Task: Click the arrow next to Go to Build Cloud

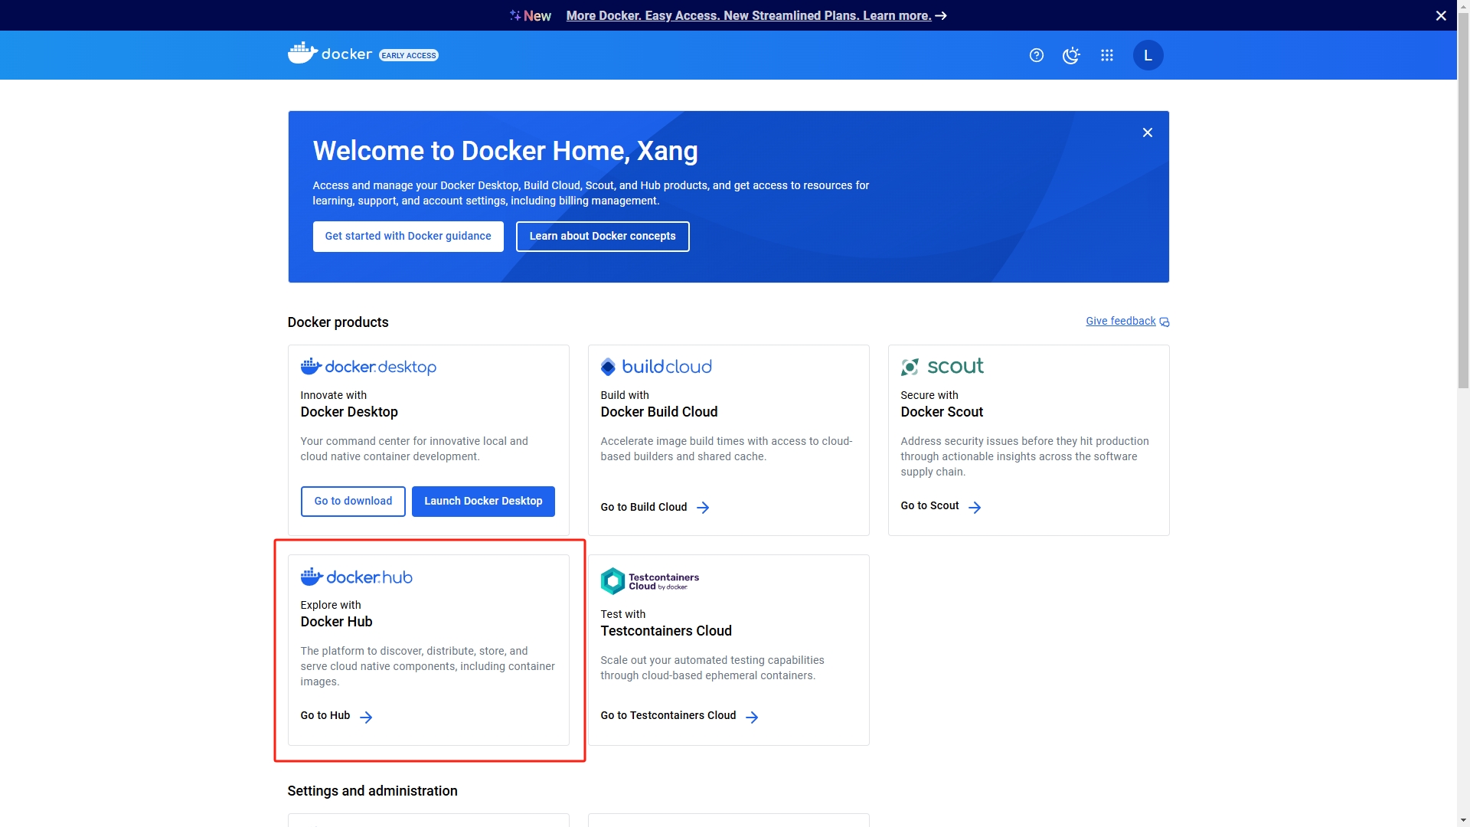Action: [703, 508]
